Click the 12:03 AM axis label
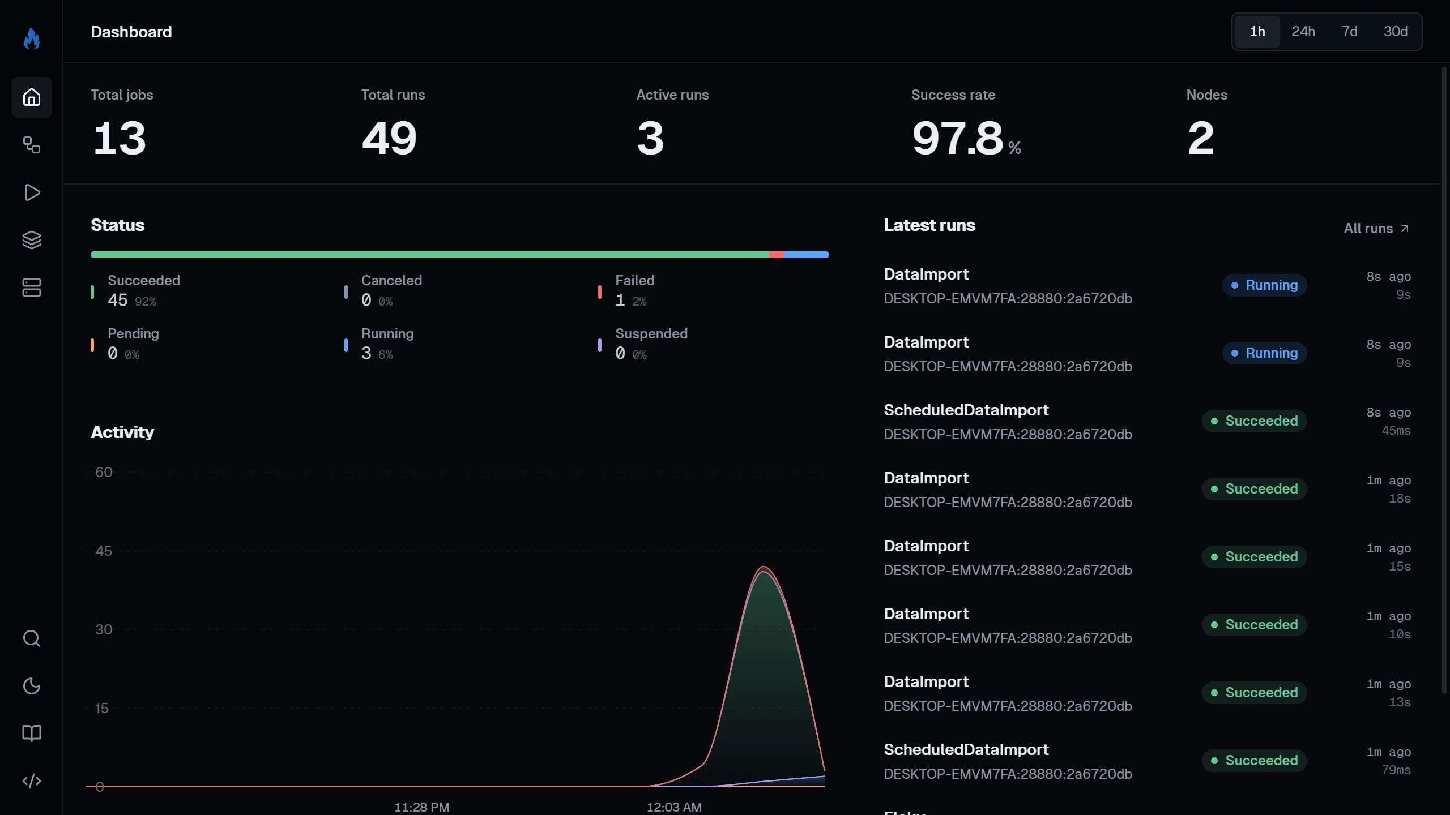 tap(674, 807)
